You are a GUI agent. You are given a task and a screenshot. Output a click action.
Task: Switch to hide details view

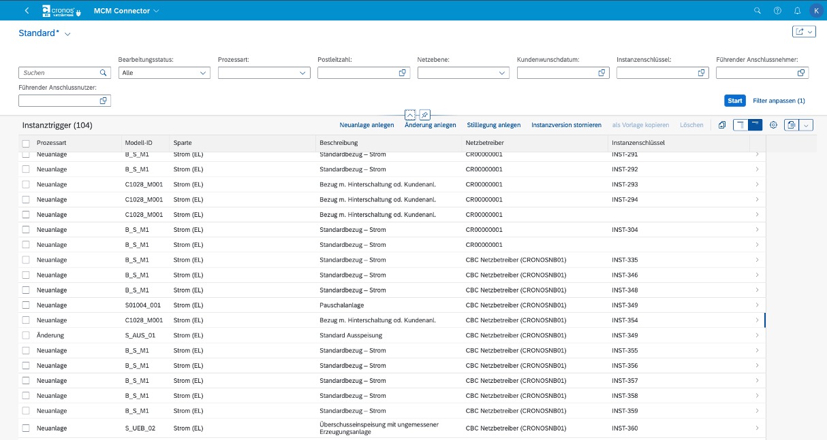coord(755,125)
